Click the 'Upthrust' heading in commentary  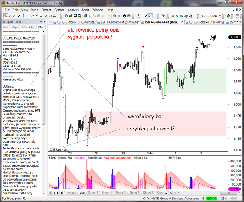pos(8,86)
